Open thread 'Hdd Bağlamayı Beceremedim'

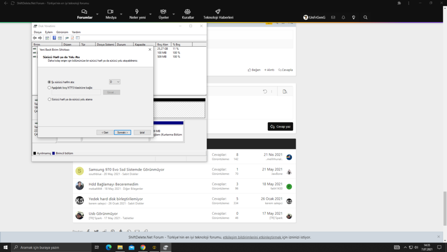[113, 184]
